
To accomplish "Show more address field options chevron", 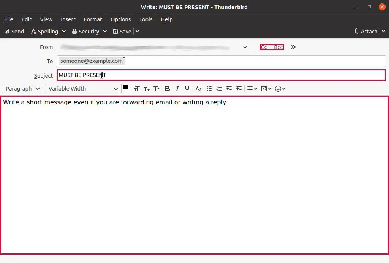I will coord(293,47).
